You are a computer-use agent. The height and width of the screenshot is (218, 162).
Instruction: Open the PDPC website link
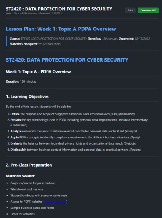tap(55, 202)
